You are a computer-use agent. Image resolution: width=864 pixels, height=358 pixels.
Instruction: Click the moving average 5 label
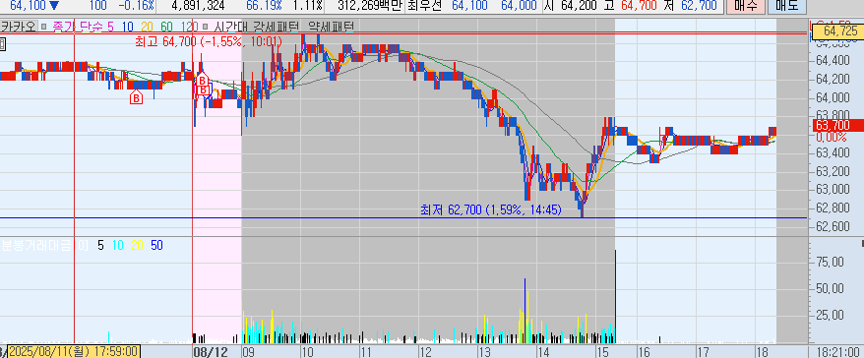[112, 26]
